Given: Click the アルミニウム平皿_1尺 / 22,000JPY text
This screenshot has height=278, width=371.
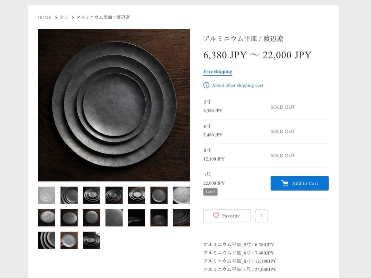Looking at the screenshot, I should click(x=239, y=269).
